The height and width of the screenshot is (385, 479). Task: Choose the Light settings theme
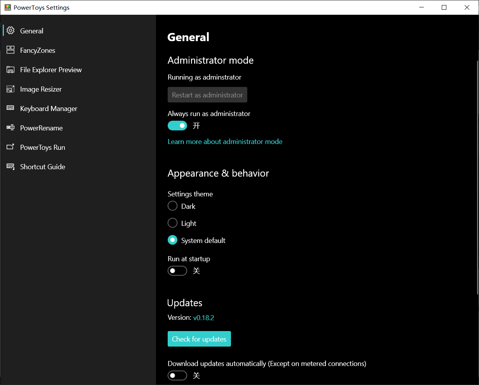173,223
